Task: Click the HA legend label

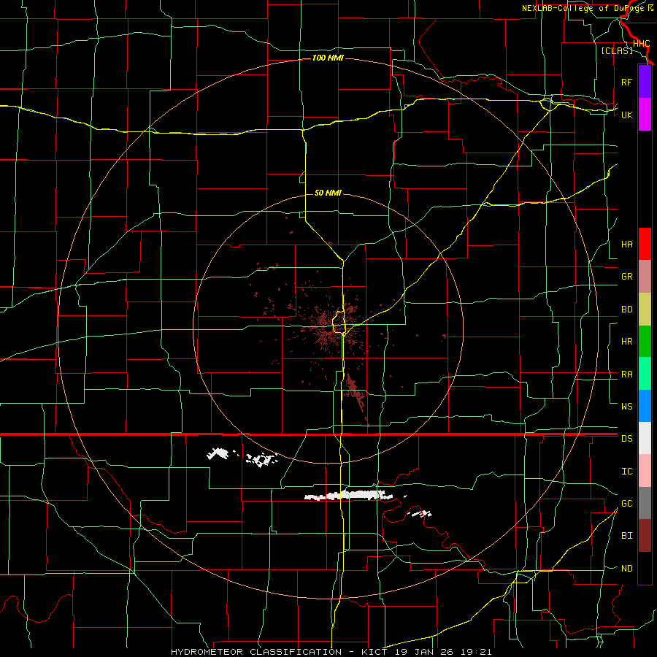Action: (626, 244)
